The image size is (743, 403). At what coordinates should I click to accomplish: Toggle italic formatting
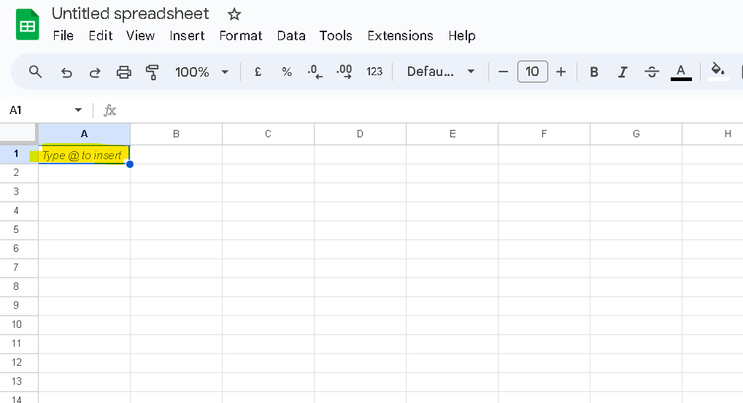(623, 72)
